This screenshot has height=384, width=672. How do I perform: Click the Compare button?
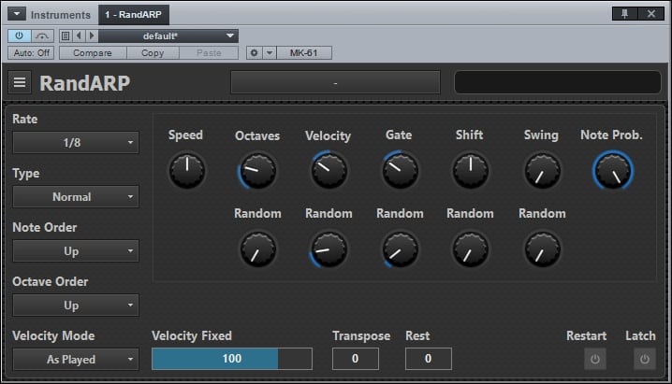92,52
